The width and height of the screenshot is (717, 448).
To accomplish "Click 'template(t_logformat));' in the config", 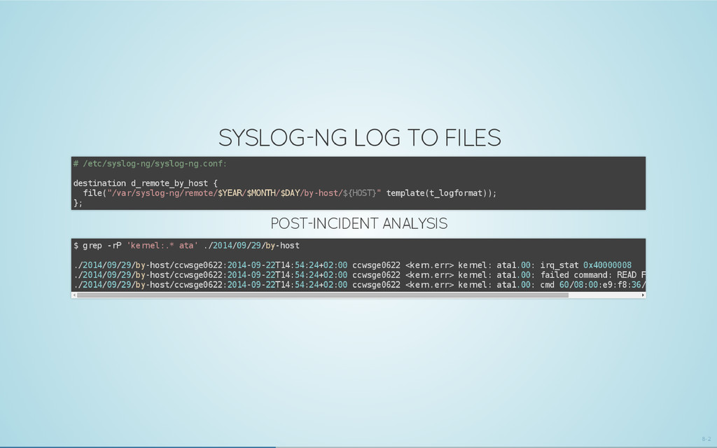I will click(441, 193).
